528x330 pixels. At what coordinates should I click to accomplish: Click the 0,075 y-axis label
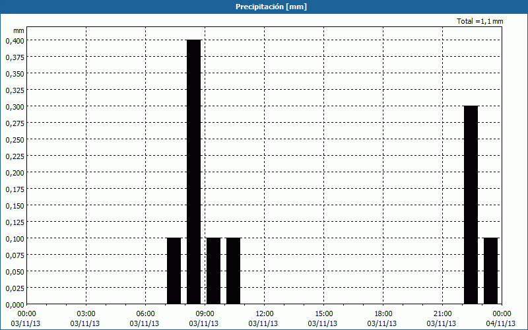point(15,255)
